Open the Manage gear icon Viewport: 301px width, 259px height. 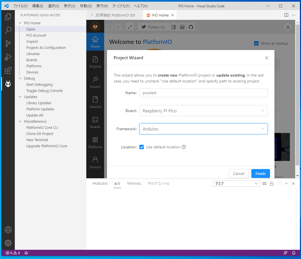coord(8,243)
